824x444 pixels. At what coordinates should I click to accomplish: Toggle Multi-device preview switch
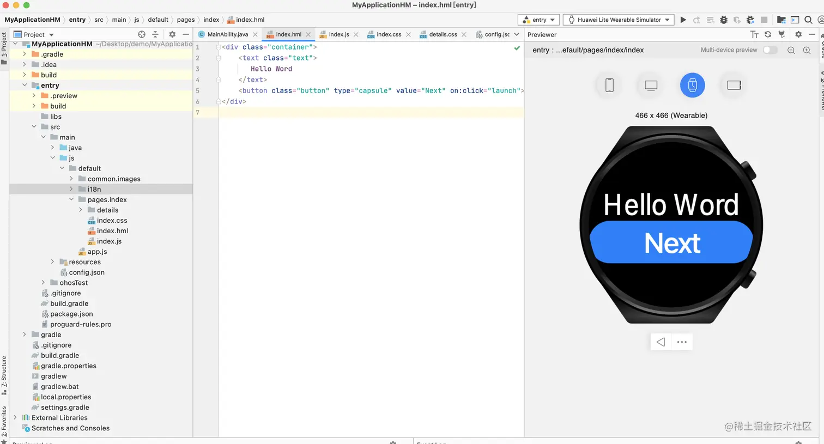click(x=770, y=50)
